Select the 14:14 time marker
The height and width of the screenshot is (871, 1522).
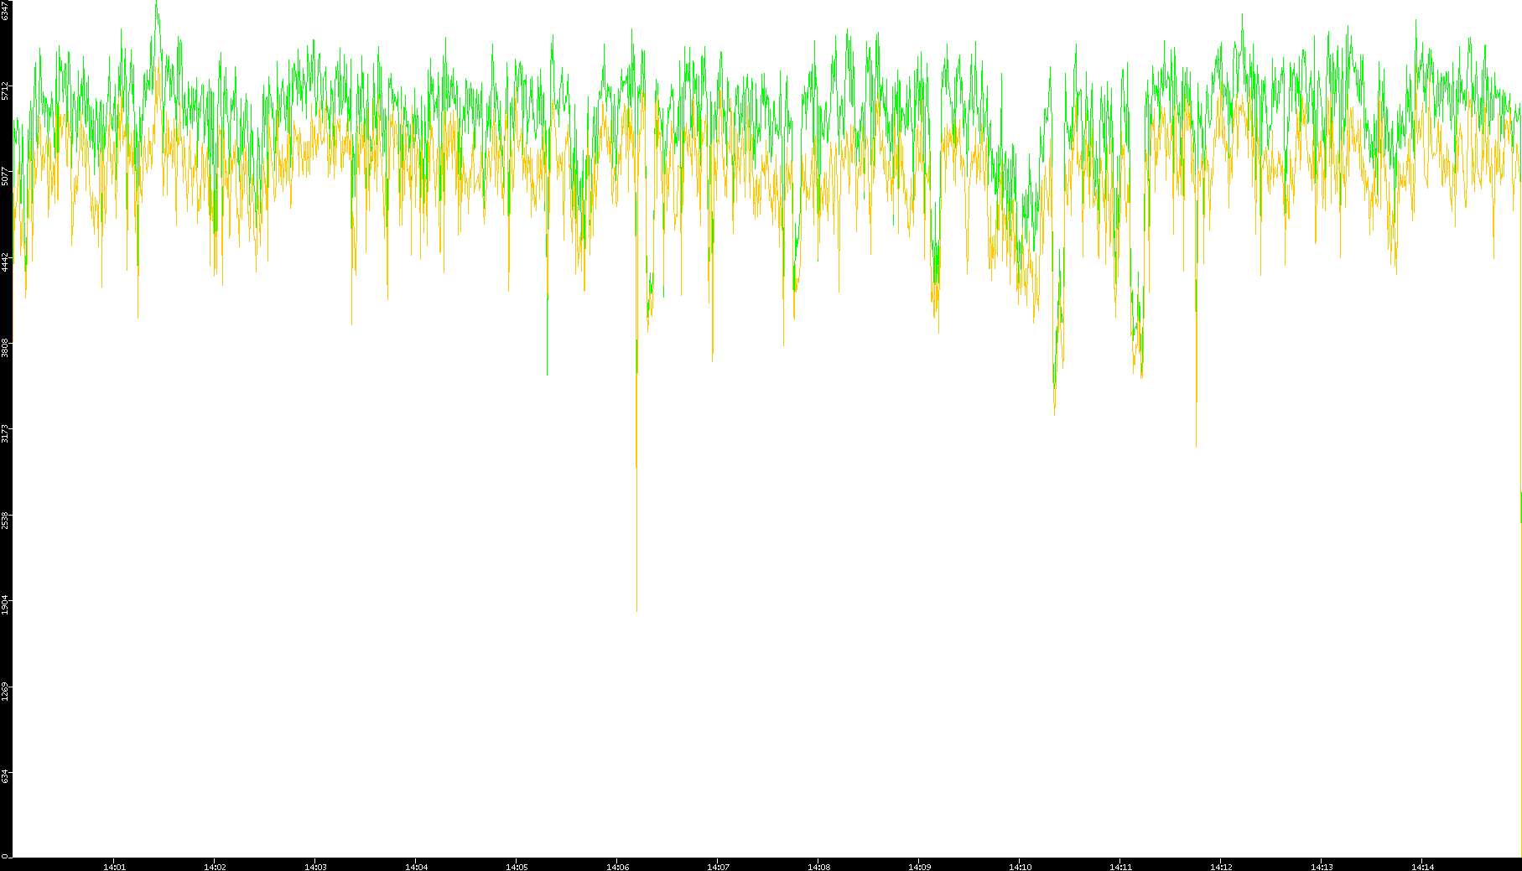pos(1422,866)
